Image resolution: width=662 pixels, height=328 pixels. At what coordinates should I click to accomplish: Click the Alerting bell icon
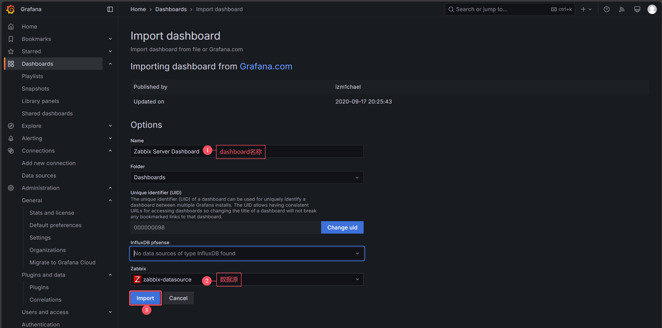(11, 138)
